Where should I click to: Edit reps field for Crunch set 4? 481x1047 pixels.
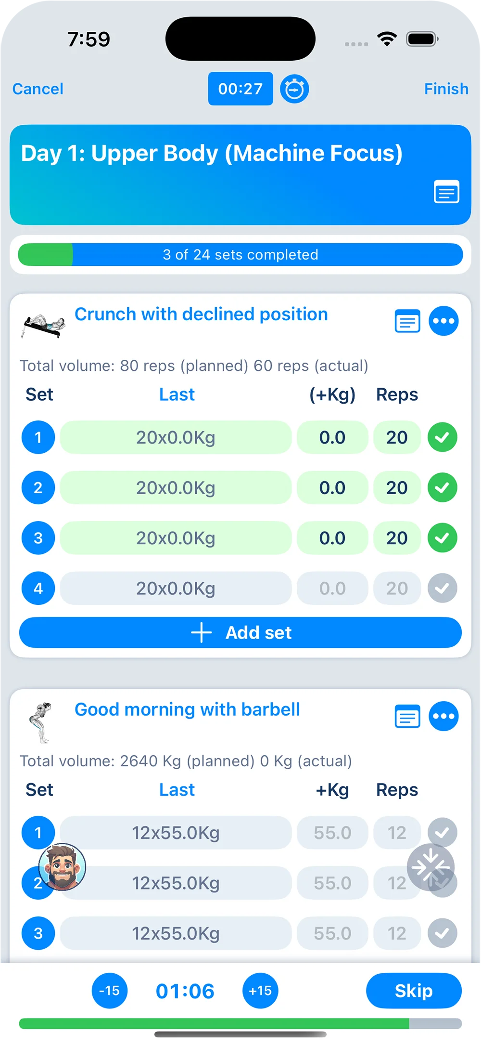click(x=397, y=588)
